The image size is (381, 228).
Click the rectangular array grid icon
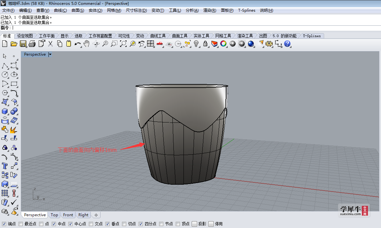[5, 193]
